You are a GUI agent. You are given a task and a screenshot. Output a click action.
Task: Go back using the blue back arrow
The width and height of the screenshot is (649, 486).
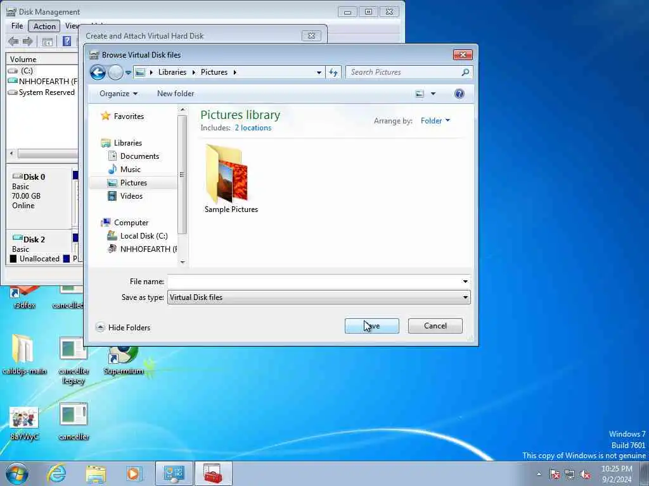point(98,72)
